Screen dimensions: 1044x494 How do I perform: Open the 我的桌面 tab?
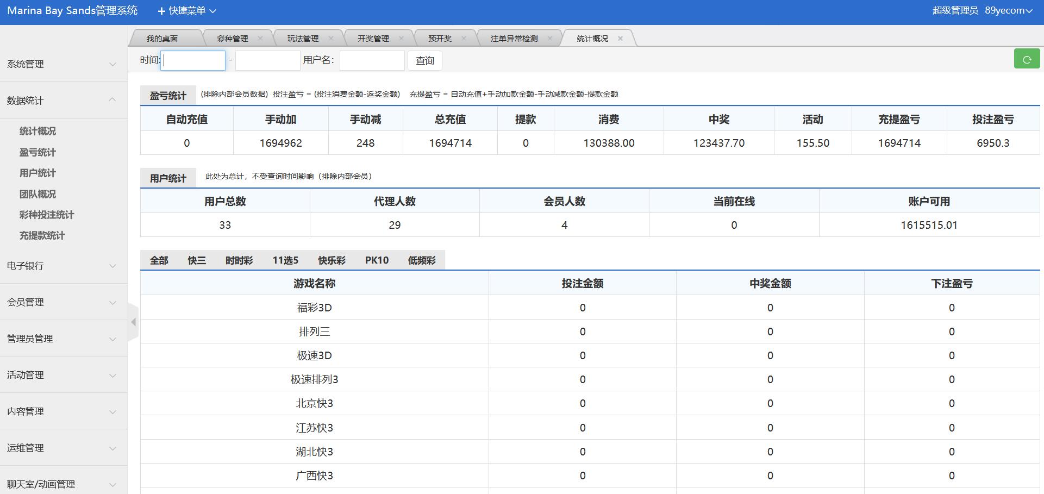tap(162, 37)
